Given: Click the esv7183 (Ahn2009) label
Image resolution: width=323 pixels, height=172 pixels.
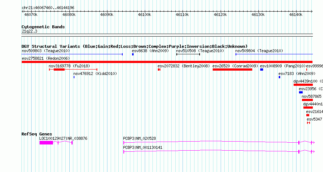Looking at the screenshot, I should 297,74.
